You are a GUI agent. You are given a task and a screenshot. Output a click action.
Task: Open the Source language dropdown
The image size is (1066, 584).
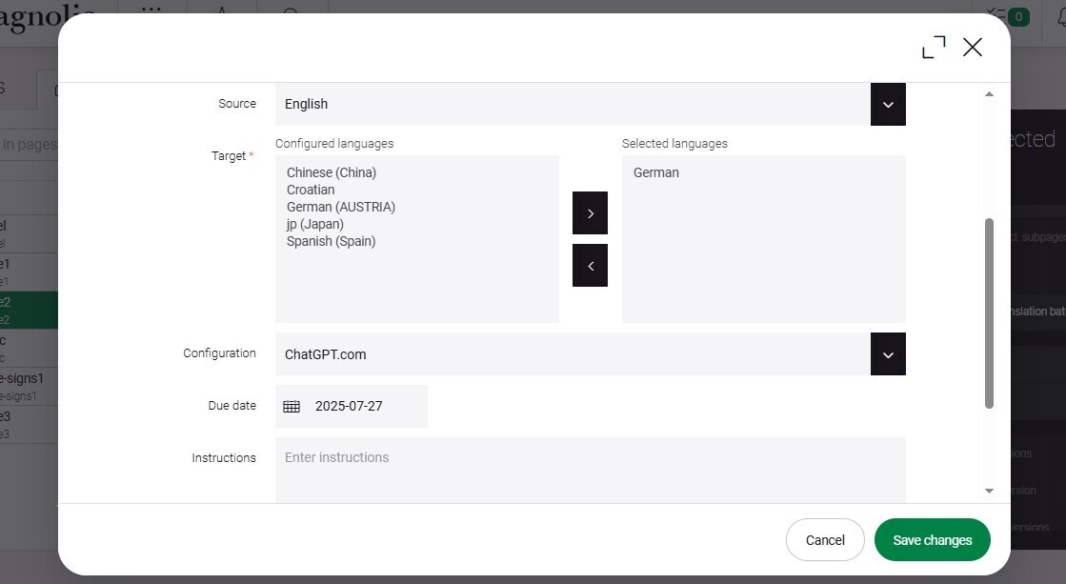point(887,104)
